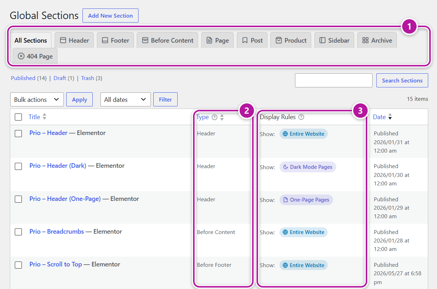Image resolution: width=437 pixels, height=289 pixels.
Task: Show Draft sections filter link
Action: coord(60,78)
